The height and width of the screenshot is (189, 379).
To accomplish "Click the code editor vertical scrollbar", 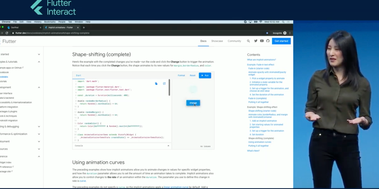I will 169,88.
